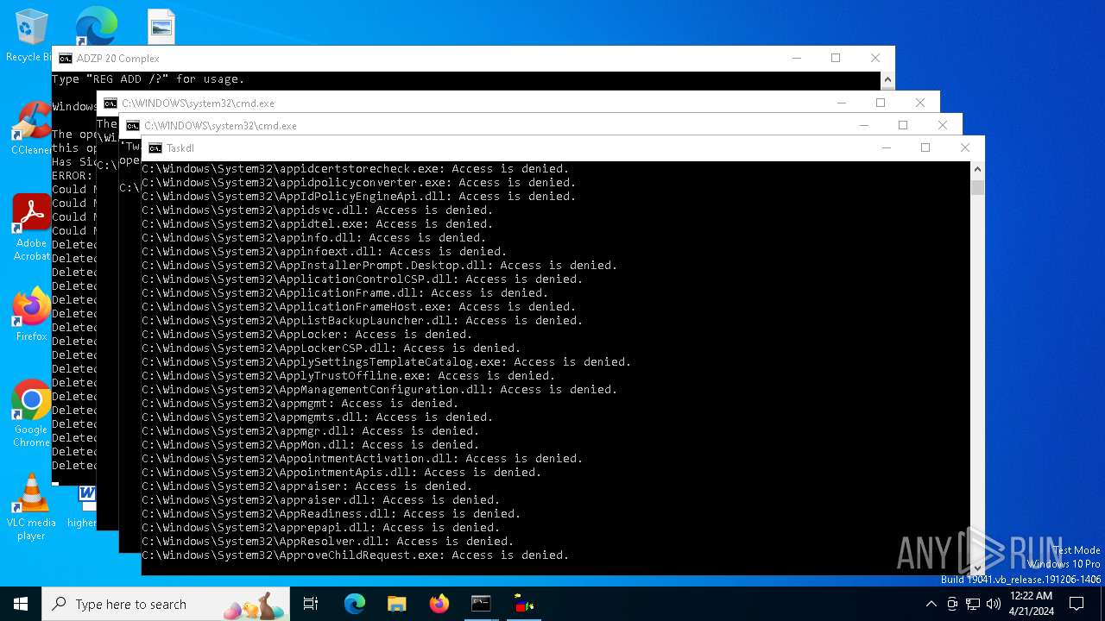Viewport: 1105px width, 621px height.
Task: Open the notification center
Action: click(1077, 604)
